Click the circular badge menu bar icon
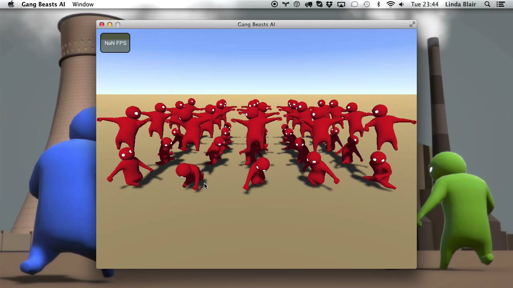The image size is (513, 288). coord(297,4)
